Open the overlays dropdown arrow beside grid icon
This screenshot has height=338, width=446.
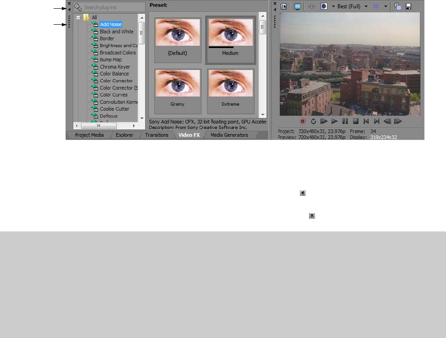(386, 7)
